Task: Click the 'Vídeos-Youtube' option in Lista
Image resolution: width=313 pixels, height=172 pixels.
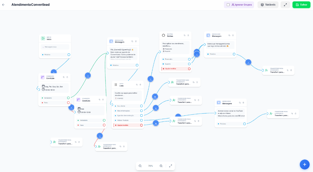Action: (x=127, y=121)
